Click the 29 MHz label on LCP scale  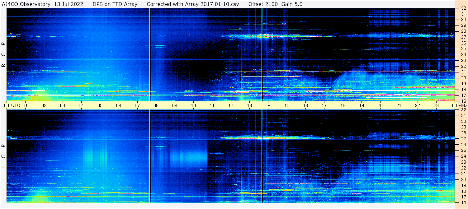(463, 127)
